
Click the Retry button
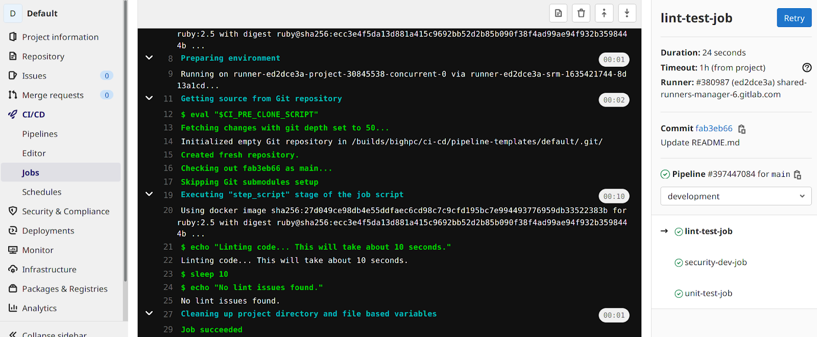[794, 18]
